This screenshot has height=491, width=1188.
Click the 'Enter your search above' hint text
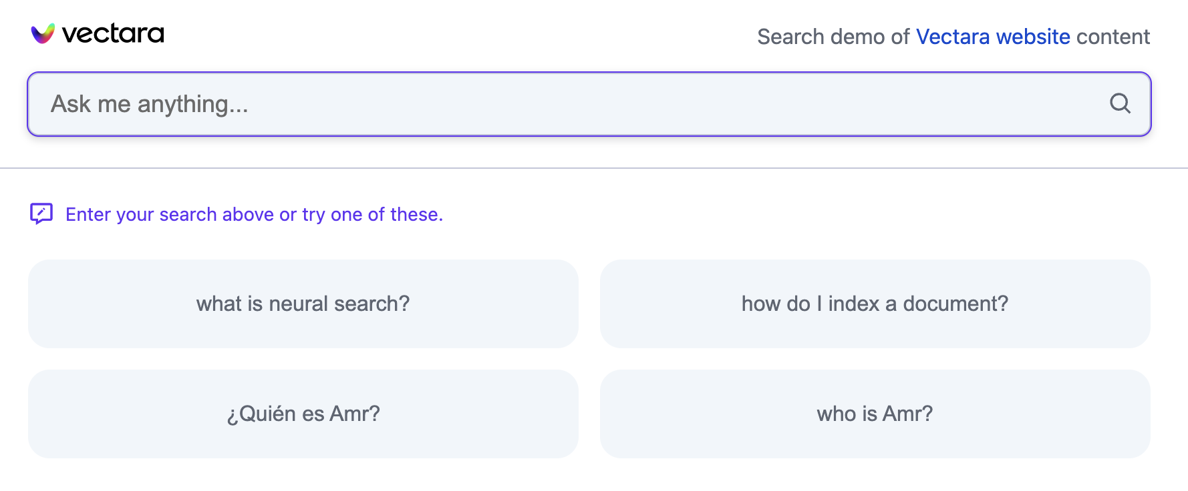[x=254, y=214]
